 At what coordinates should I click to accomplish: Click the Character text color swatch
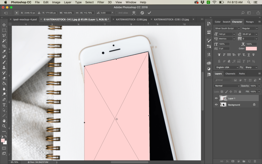pyautogui.click(x=251, y=48)
